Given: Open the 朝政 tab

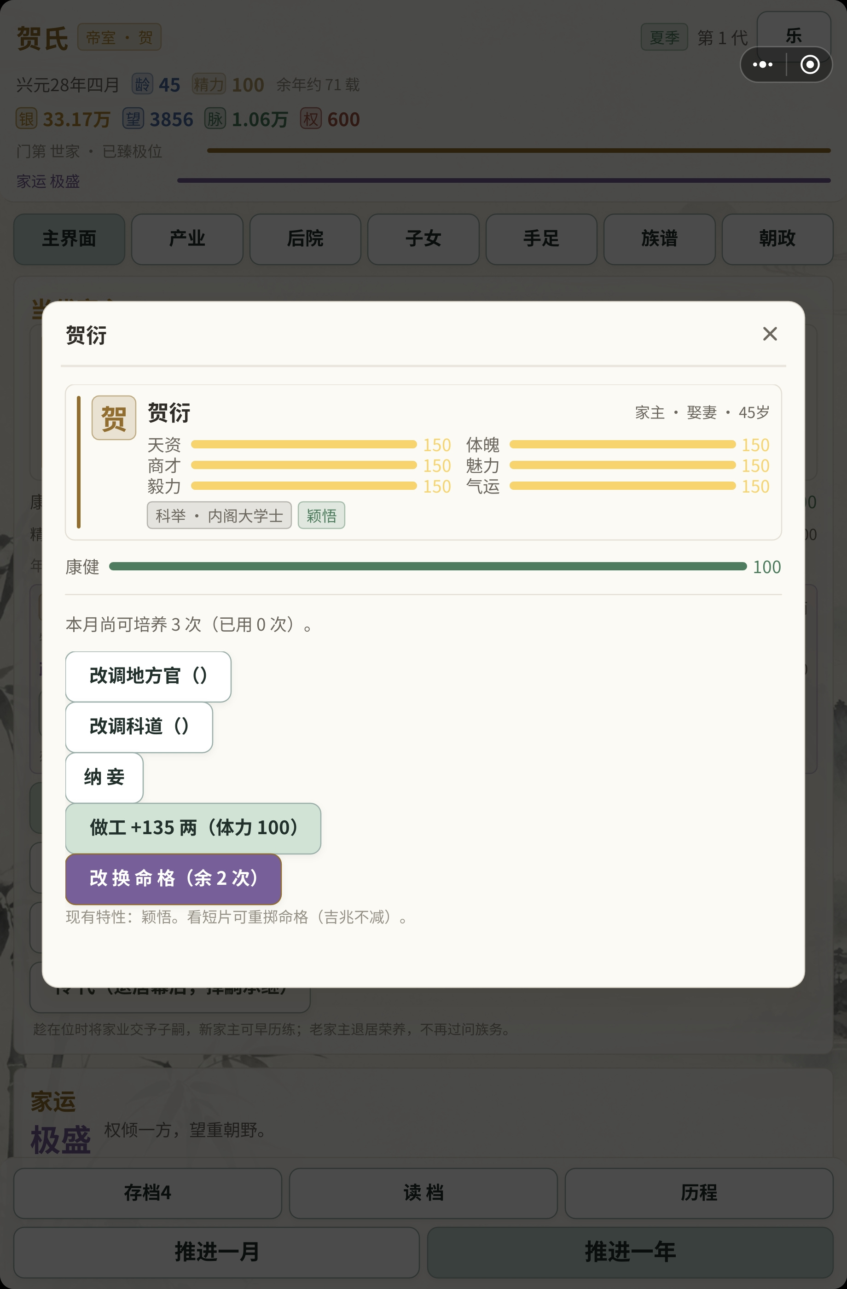Looking at the screenshot, I should 777,239.
